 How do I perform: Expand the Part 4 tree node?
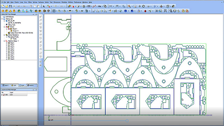(x=7, y=49)
